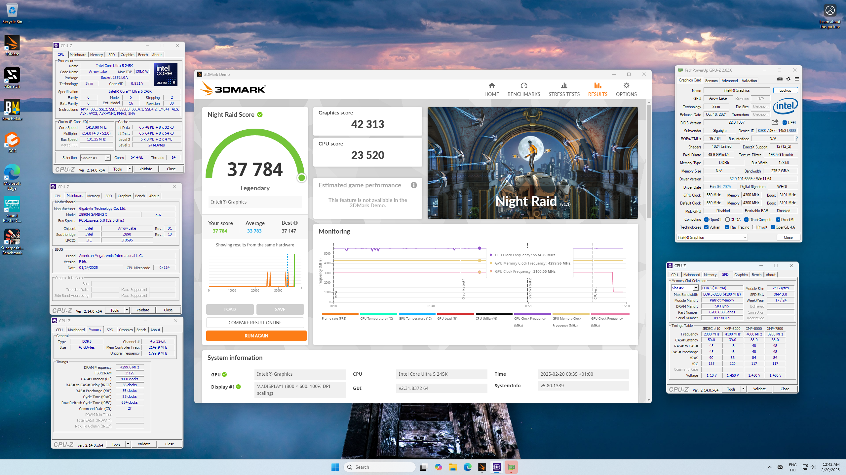The image size is (846, 475).
Task: Show hidden system tray icons chevron
Action: coord(770,467)
